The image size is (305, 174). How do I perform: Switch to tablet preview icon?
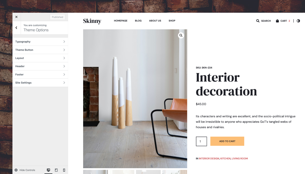[56, 170]
